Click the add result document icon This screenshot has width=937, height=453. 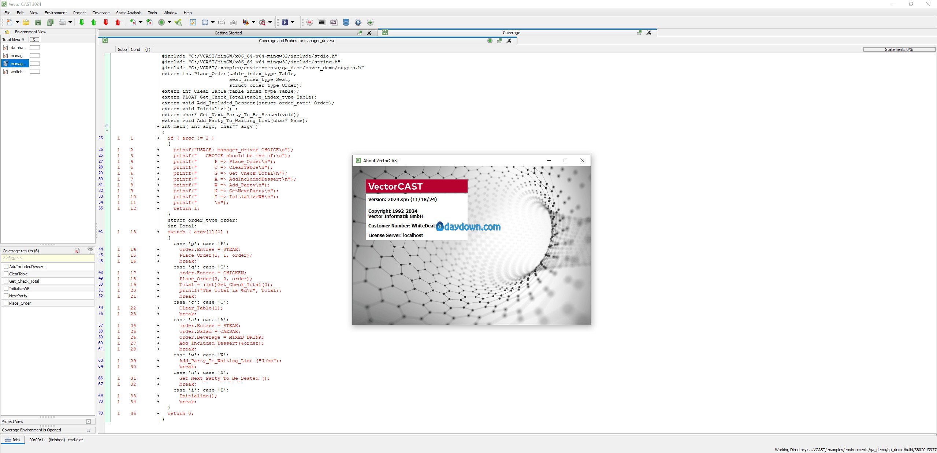[x=149, y=22]
